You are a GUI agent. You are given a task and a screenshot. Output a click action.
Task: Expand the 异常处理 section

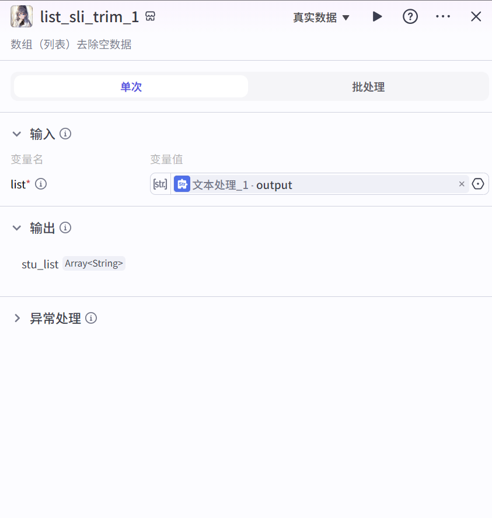[17, 318]
